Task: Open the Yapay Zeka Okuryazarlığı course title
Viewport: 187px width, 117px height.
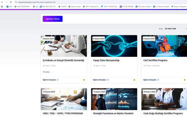Action: 106,60
